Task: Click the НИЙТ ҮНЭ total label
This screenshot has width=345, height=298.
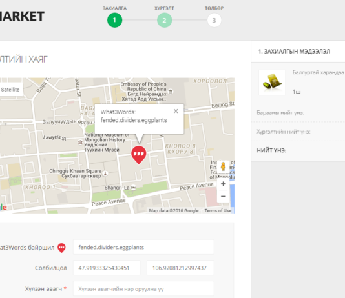Action: coord(271,150)
